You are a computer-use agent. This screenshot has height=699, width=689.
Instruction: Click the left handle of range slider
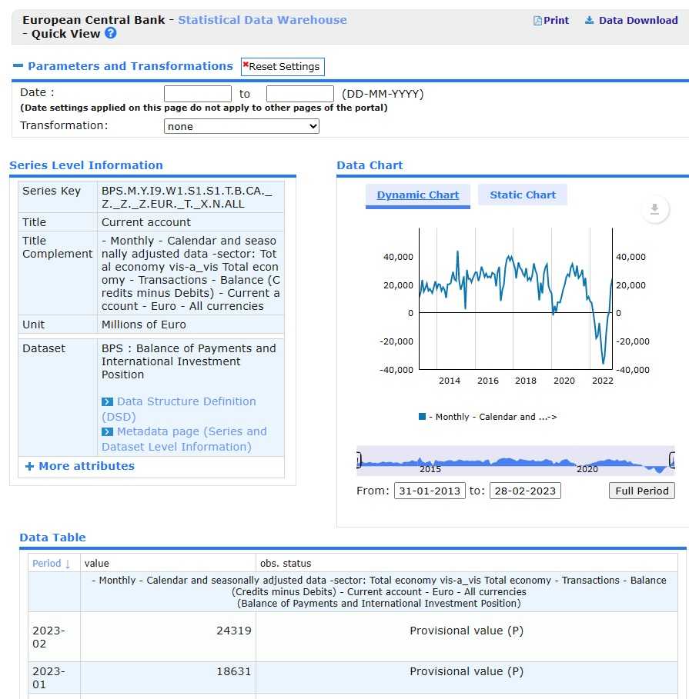(x=359, y=461)
